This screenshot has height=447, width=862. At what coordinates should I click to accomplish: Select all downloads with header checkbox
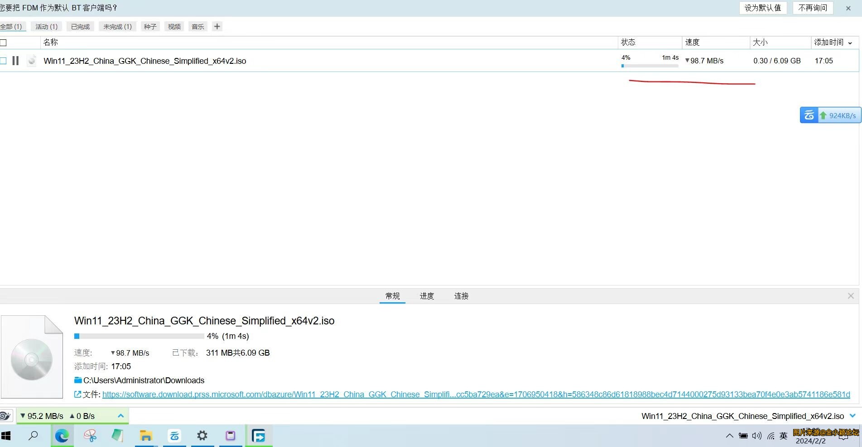coord(3,43)
